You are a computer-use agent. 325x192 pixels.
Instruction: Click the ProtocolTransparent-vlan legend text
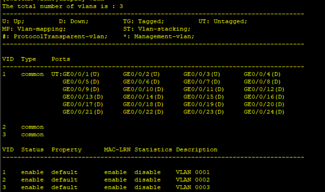pyautogui.click(x=60, y=36)
